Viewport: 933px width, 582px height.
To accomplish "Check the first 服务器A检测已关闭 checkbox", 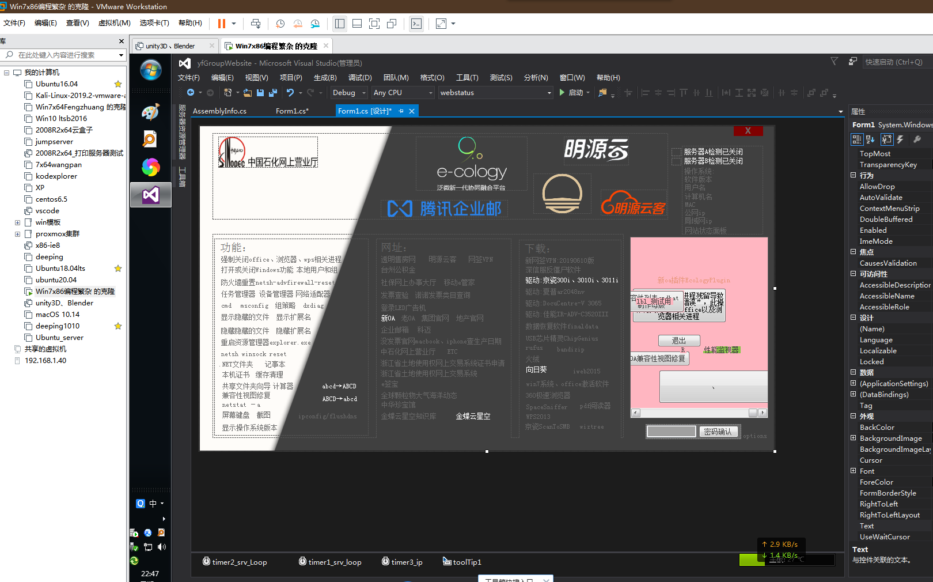I will pos(677,152).
